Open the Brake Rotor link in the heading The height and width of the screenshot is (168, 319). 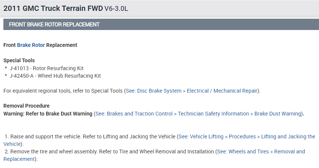[31, 45]
